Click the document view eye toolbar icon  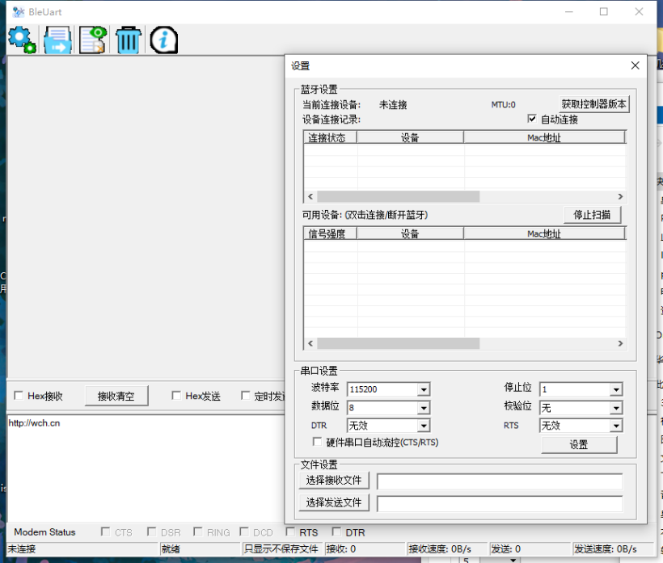click(93, 40)
